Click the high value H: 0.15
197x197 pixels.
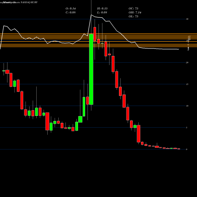[x=102, y=9]
